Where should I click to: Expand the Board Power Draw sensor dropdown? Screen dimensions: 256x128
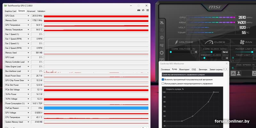coord(29,76)
